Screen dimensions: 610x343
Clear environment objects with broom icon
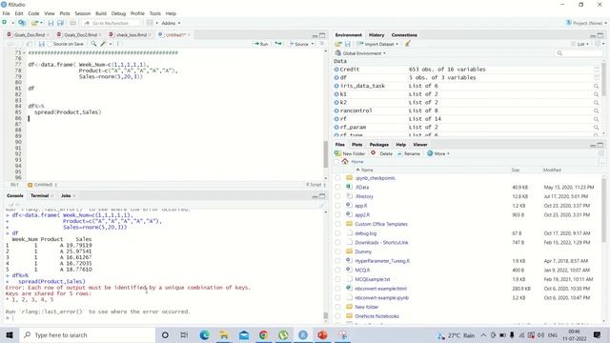click(408, 44)
